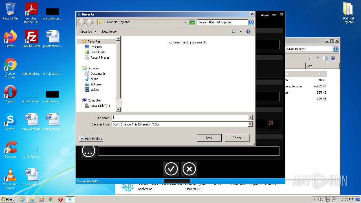Select Recent Places in navigation pane
Screen dimensions: 361x203
tap(100, 58)
